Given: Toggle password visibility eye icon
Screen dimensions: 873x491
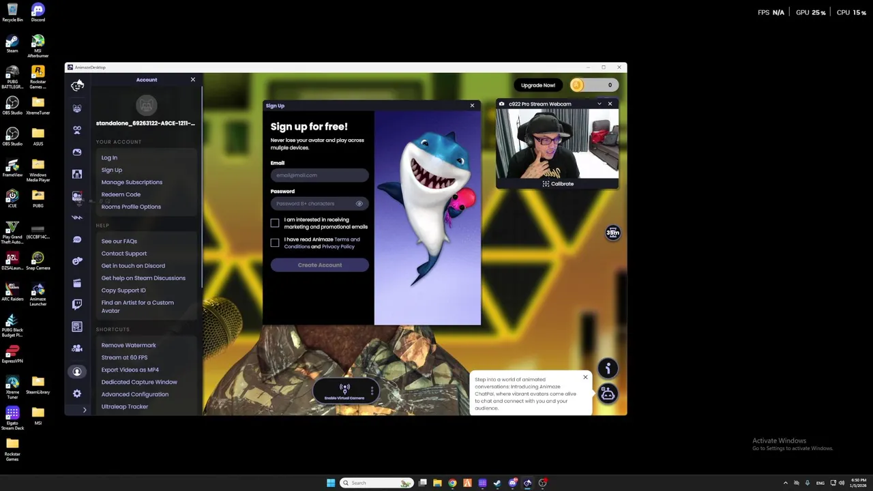Looking at the screenshot, I should click(359, 203).
